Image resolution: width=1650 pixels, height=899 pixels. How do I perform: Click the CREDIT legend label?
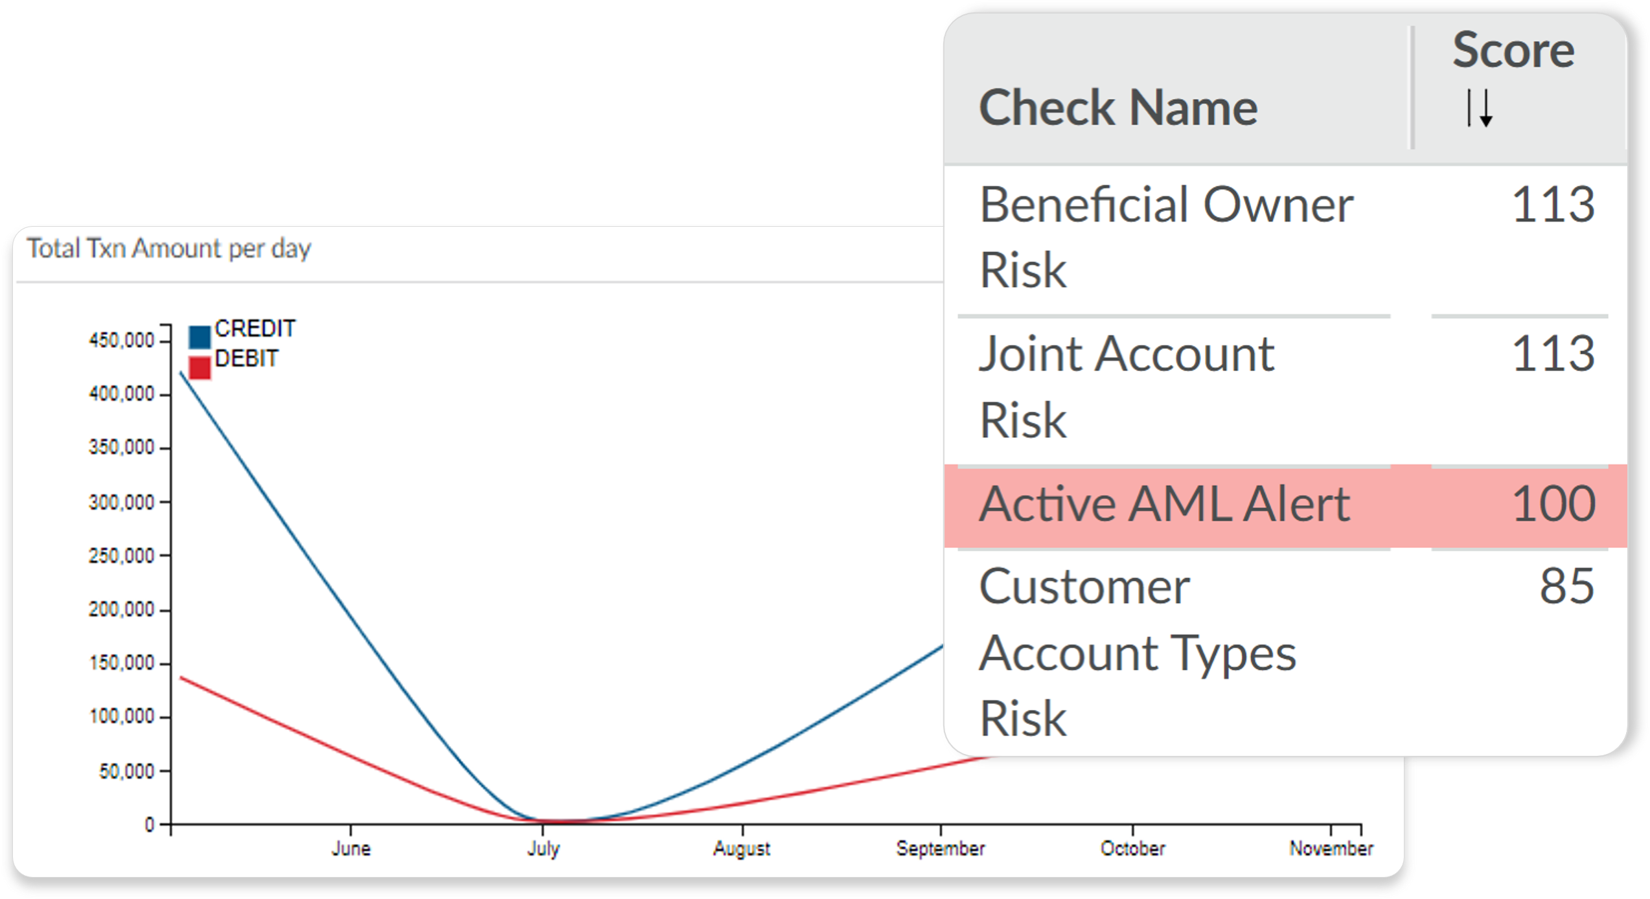point(255,329)
